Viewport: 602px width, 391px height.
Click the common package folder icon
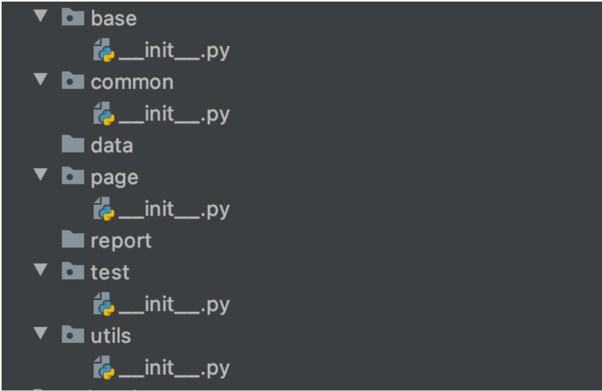click(72, 82)
